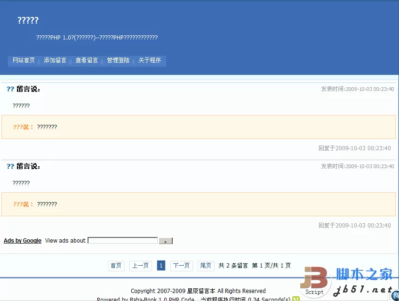
Task: Click the 上一页 previous page link
Action: (140, 266)
